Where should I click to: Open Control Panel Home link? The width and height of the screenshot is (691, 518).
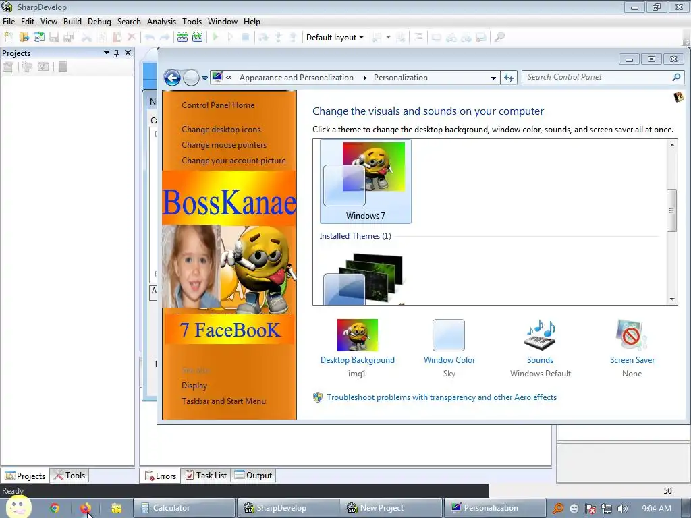coord(218,105)
